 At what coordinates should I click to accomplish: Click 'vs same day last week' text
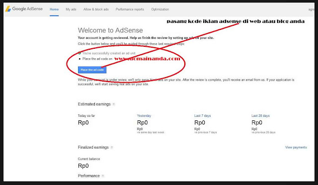[151, 132]
